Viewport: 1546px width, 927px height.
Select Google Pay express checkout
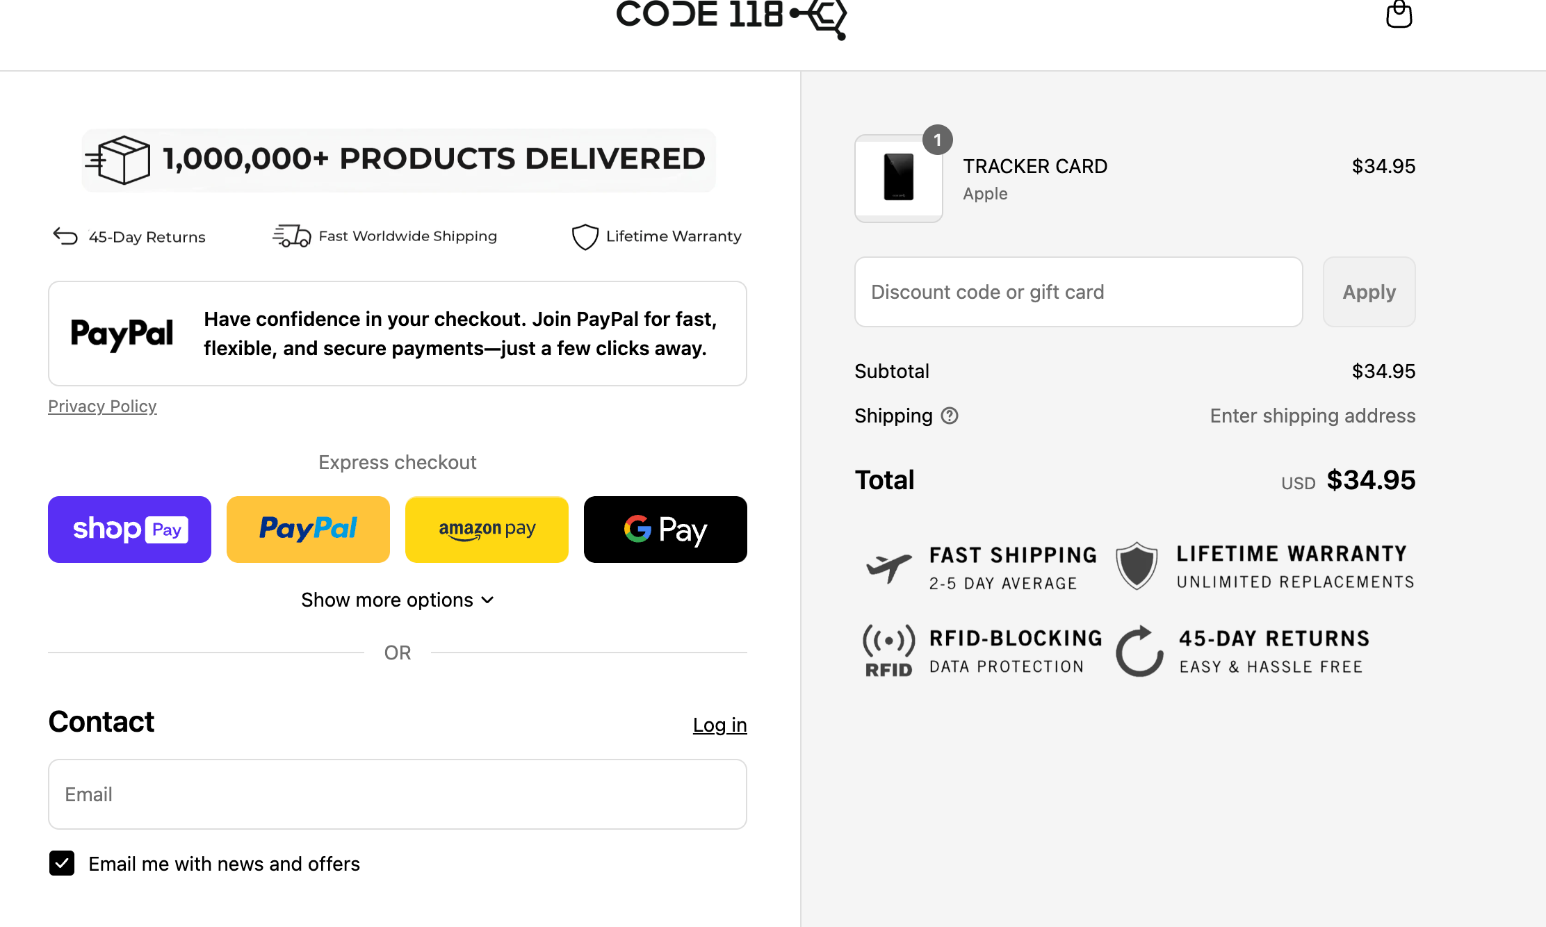(665, 529)
